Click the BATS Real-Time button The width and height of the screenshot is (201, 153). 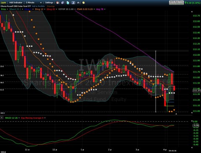tap(176, 3)
